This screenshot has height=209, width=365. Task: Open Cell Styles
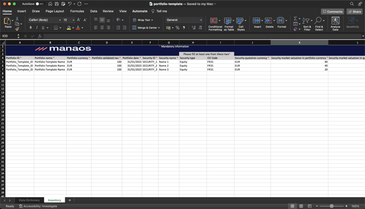pos(241,24)
